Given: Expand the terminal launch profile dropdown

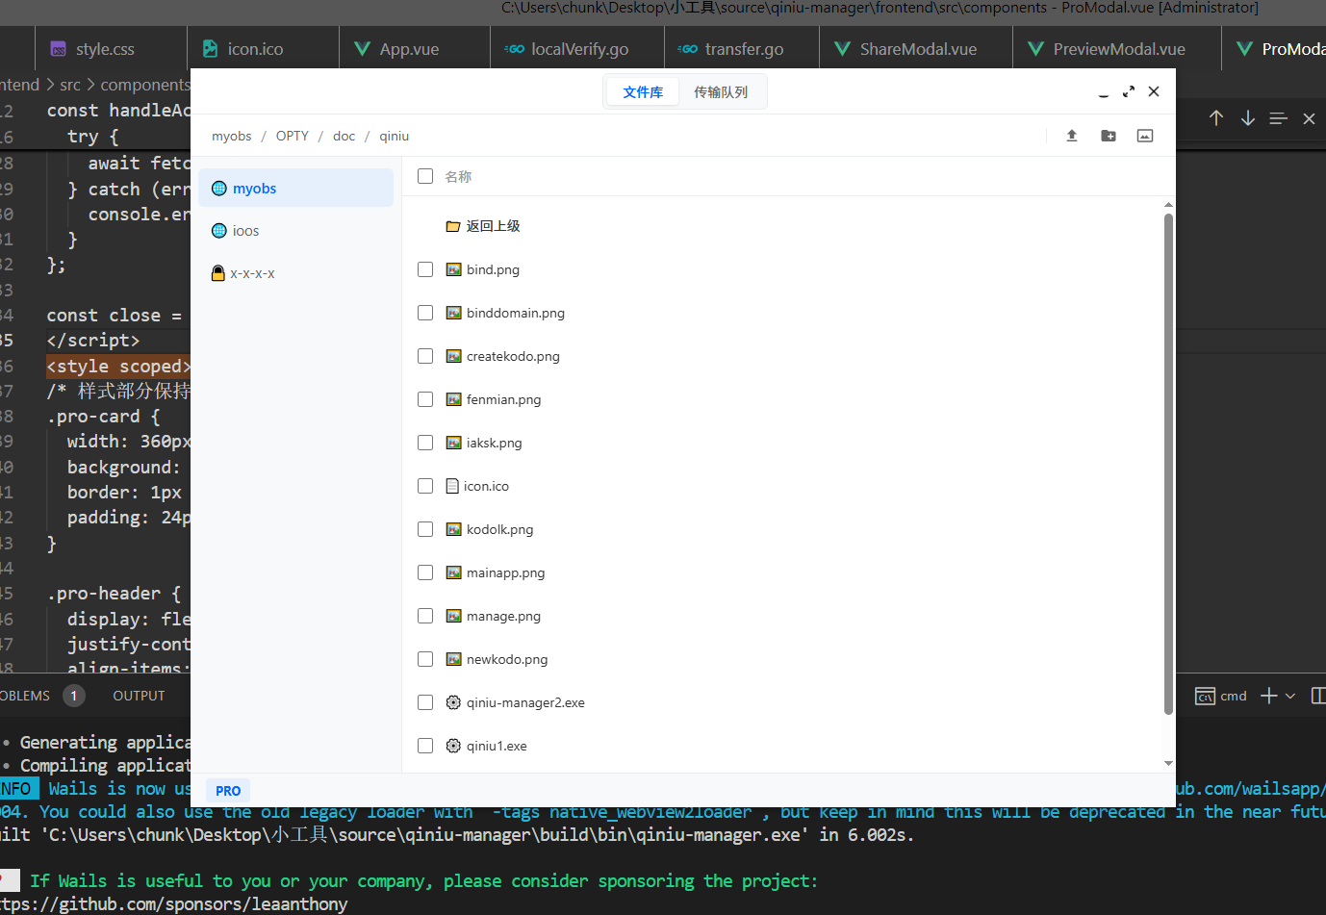Looking at the screenshot, I should (1290, 696).
